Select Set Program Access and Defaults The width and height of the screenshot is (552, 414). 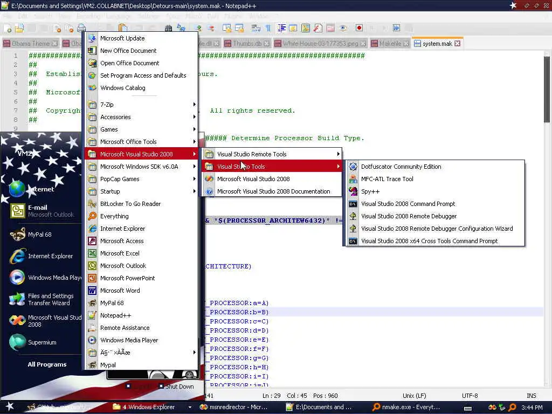141,75
